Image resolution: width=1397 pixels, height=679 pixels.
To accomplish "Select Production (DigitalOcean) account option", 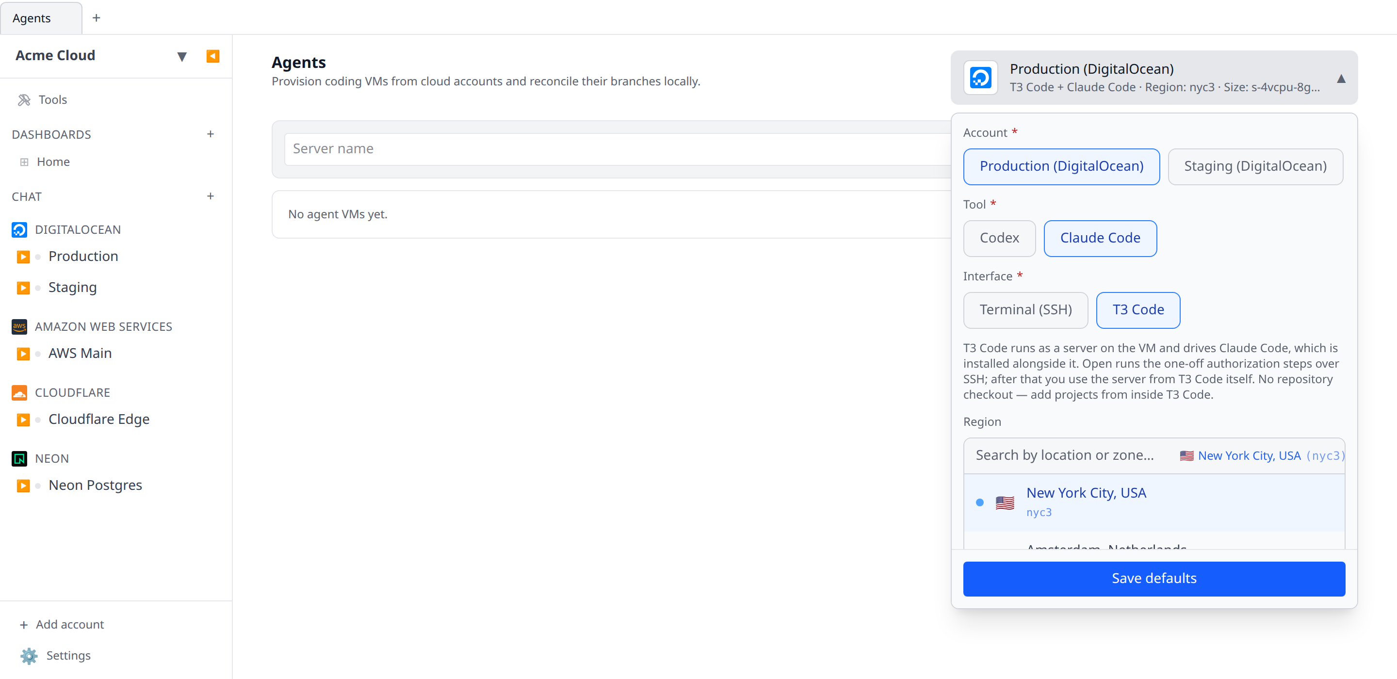I will (x=1061, y=166).
